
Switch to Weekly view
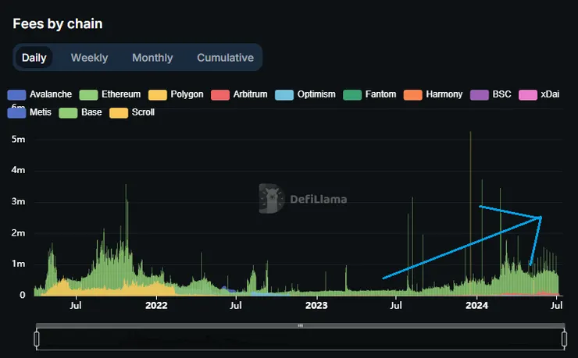[89, 58]
